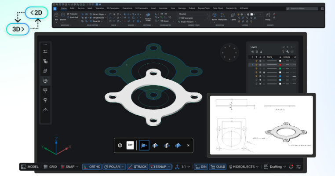The image size is (335, 176).
Task: Click the Manipulate tool
Action: click(222, 16)
